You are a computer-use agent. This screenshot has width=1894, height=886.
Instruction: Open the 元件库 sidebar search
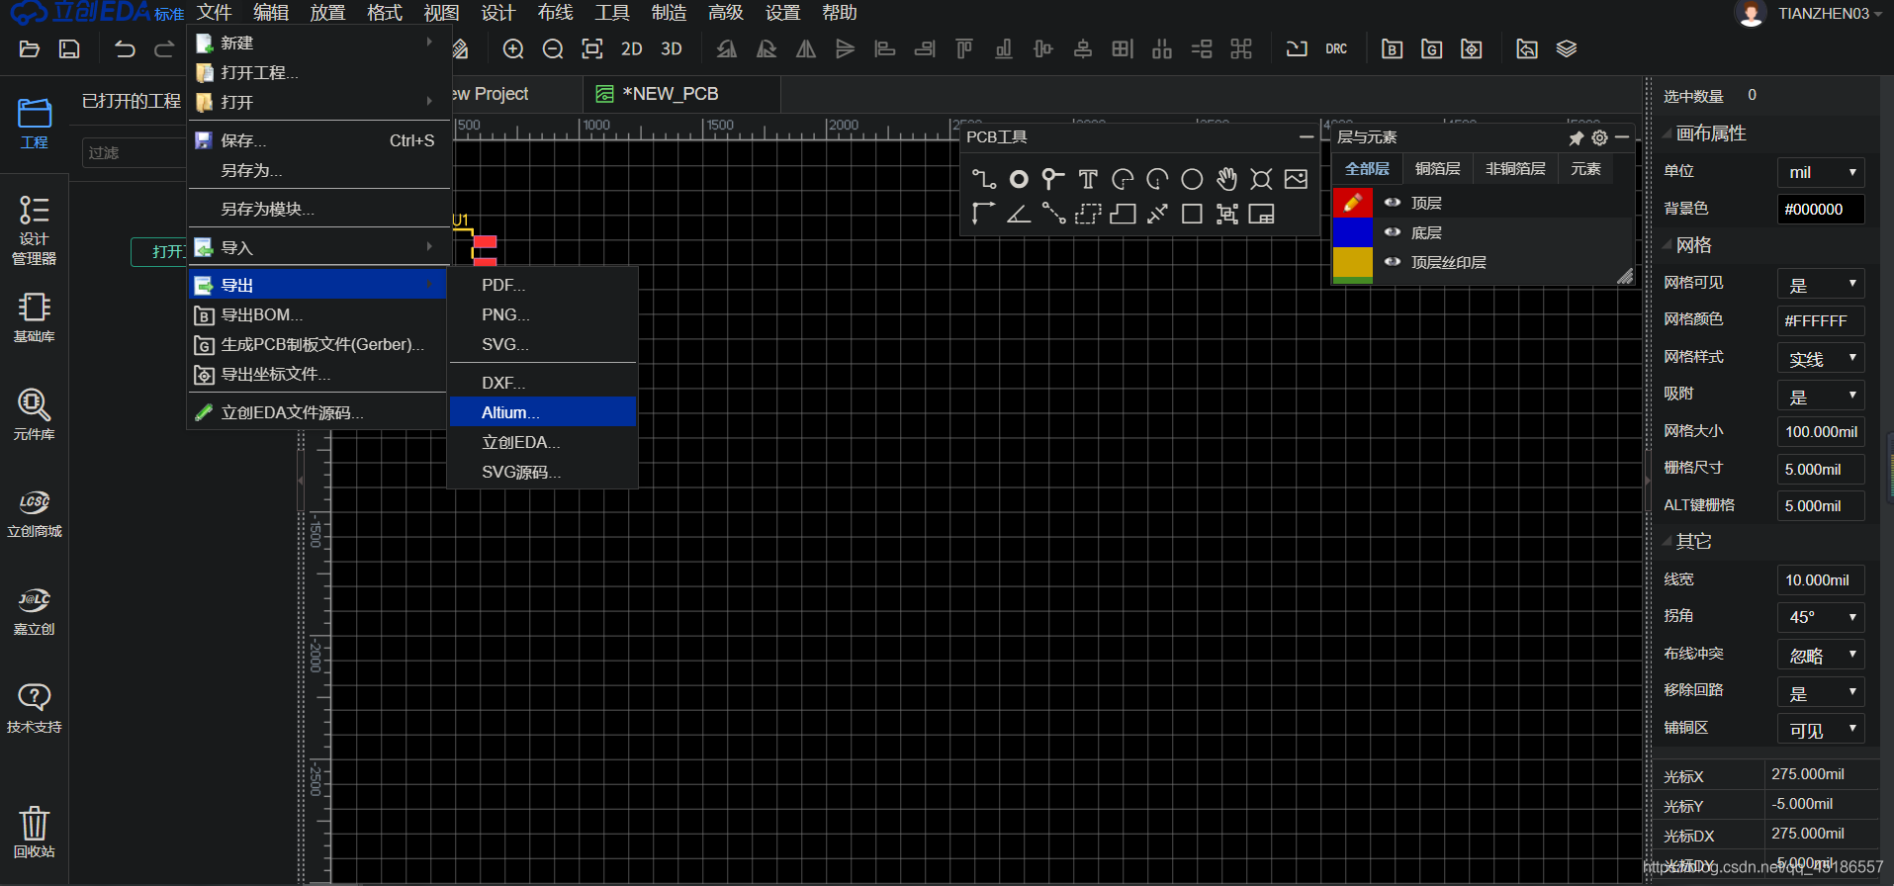point(34,414)
